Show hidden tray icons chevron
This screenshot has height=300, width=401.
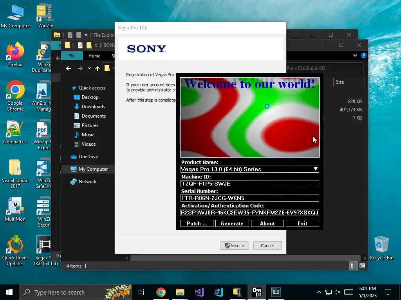click(x=319, y=292)
